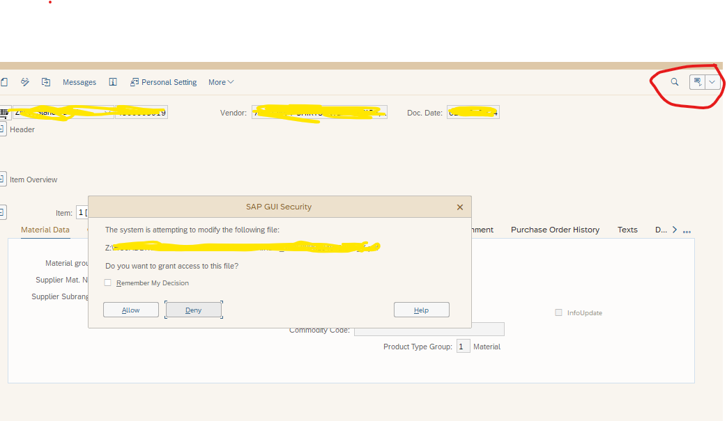
Task: Click the create document icon at far left
Action: 3,82
